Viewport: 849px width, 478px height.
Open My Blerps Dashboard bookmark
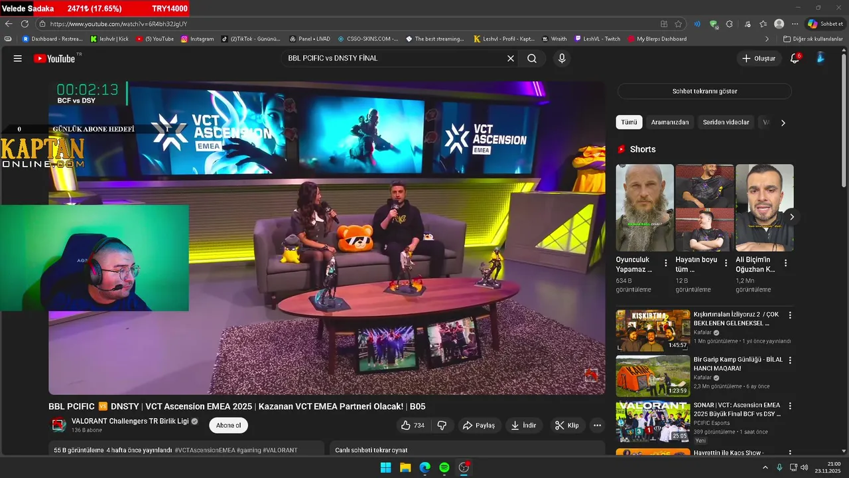657,39
